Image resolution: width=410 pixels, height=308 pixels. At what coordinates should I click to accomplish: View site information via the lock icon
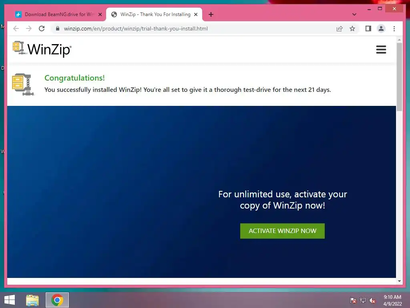[x=58, y=28]
